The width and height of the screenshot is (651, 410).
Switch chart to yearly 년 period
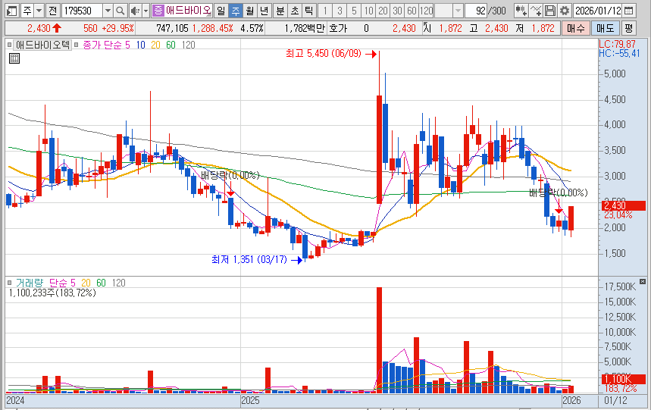pos(264,11)
